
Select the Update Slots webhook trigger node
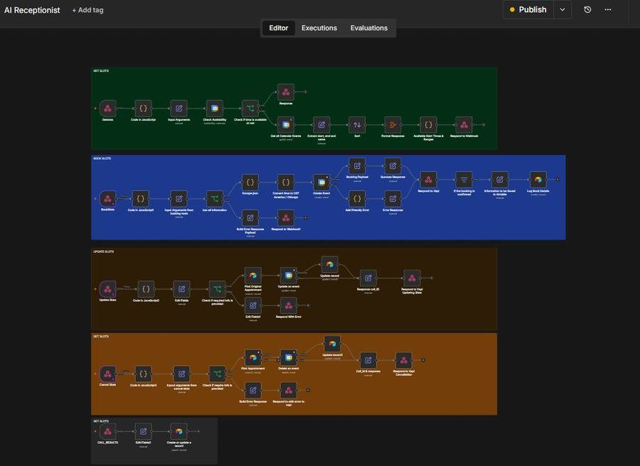108,289
